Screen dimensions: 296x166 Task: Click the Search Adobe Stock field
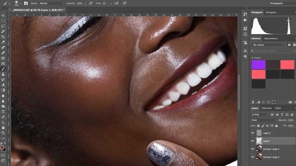(x=273, y=51)
